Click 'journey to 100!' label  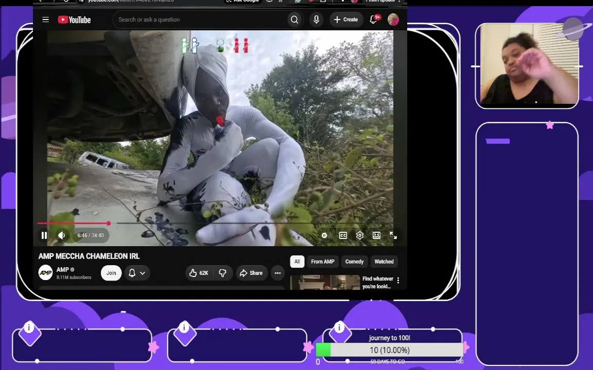point(390,338)
